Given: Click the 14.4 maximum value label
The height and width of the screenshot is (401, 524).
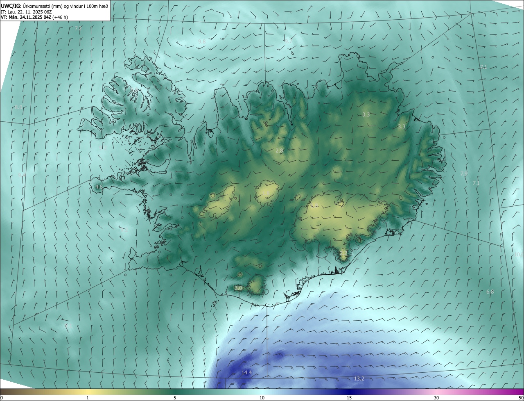Looking at the screenshot, I should pos(246,372).
